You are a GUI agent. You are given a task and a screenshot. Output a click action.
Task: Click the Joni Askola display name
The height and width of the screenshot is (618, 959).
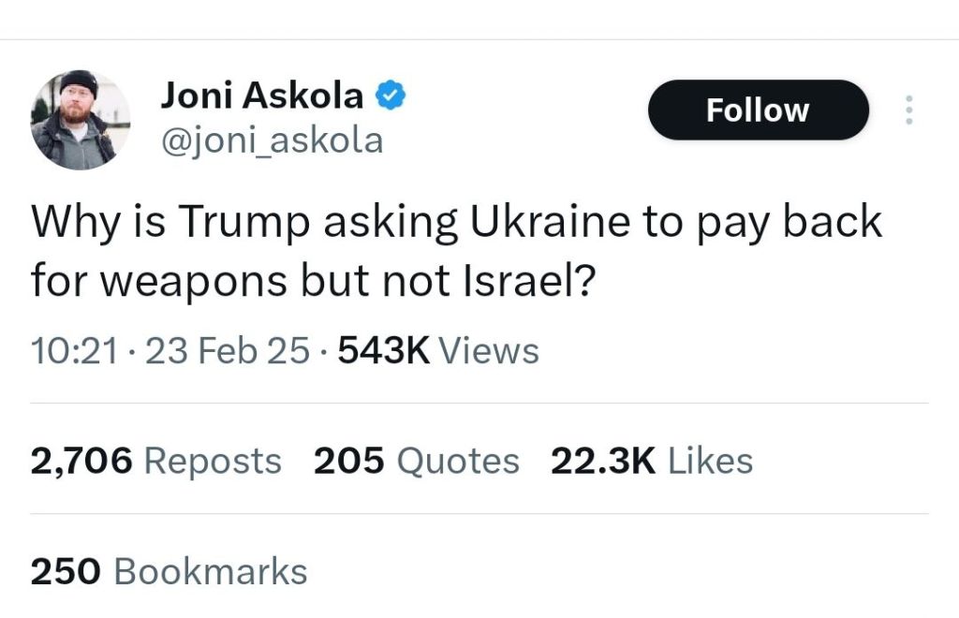[x=262, y=96]
